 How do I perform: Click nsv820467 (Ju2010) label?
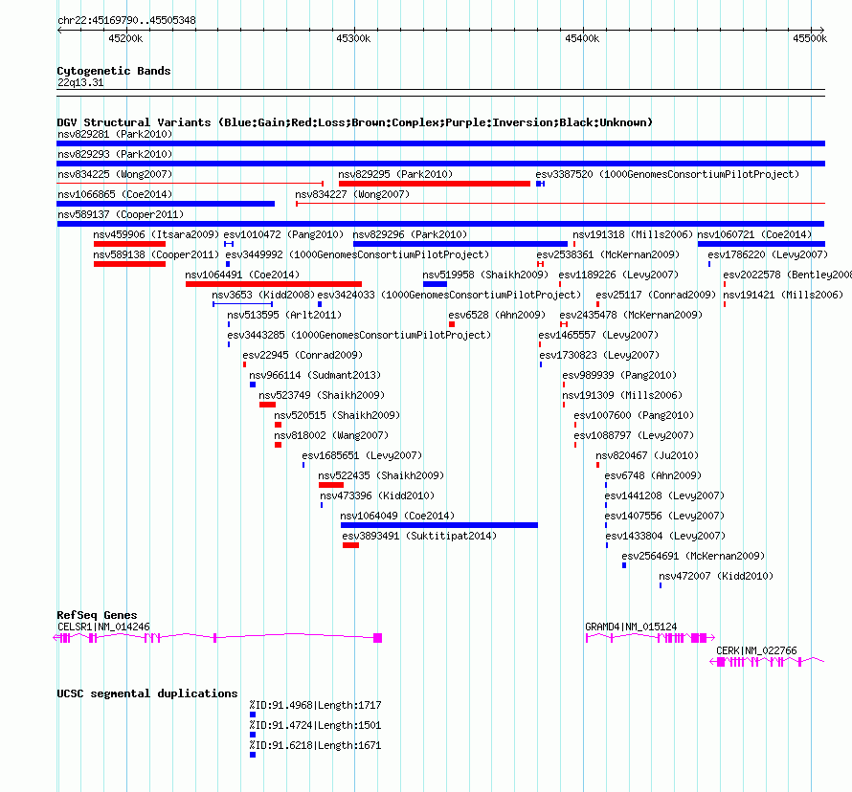point(647,455)
